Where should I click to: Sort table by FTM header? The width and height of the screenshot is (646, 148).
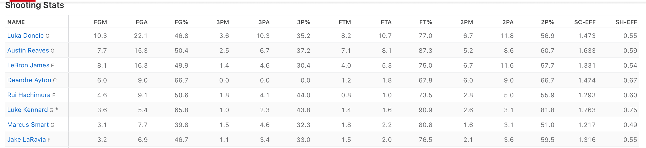click(x=345, y=22)
